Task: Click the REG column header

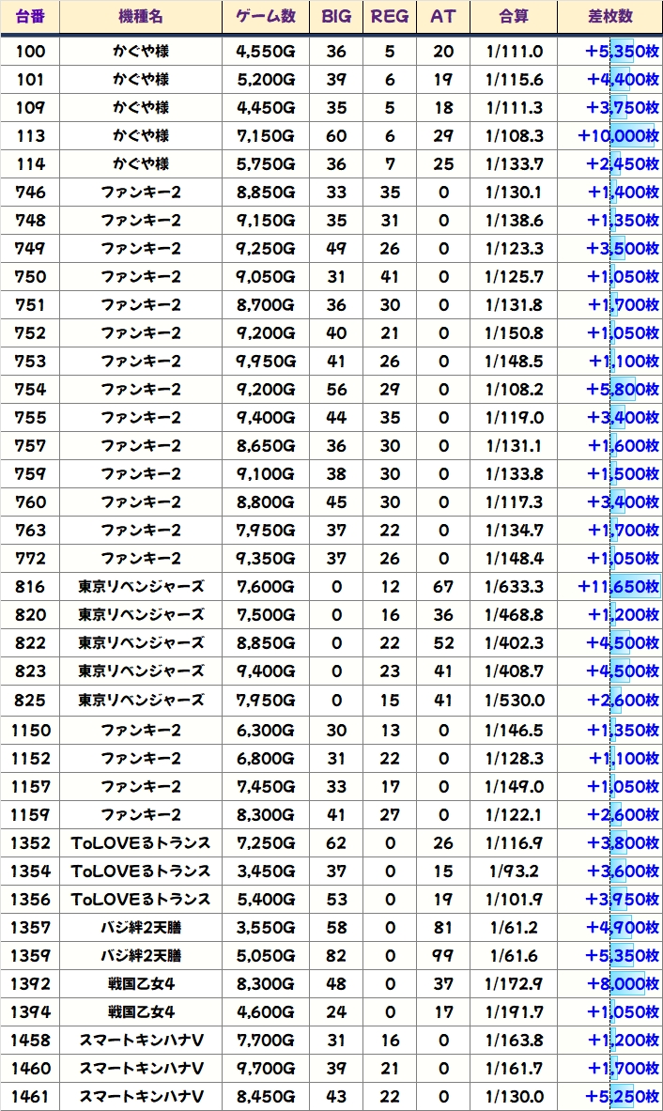Action: point(390,17)
